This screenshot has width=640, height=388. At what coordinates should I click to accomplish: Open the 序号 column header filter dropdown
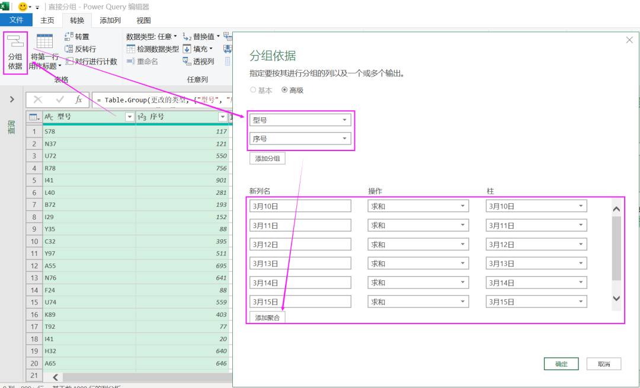[x=222, y=117]
